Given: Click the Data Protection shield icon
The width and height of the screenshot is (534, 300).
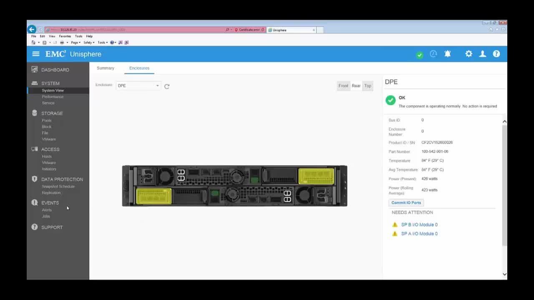Looking at the screenshot, I should point(35,179).
